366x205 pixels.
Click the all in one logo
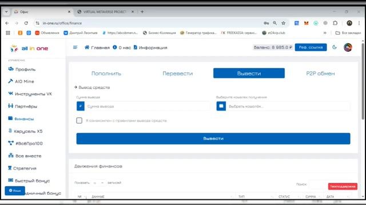(x=29, y=48)
